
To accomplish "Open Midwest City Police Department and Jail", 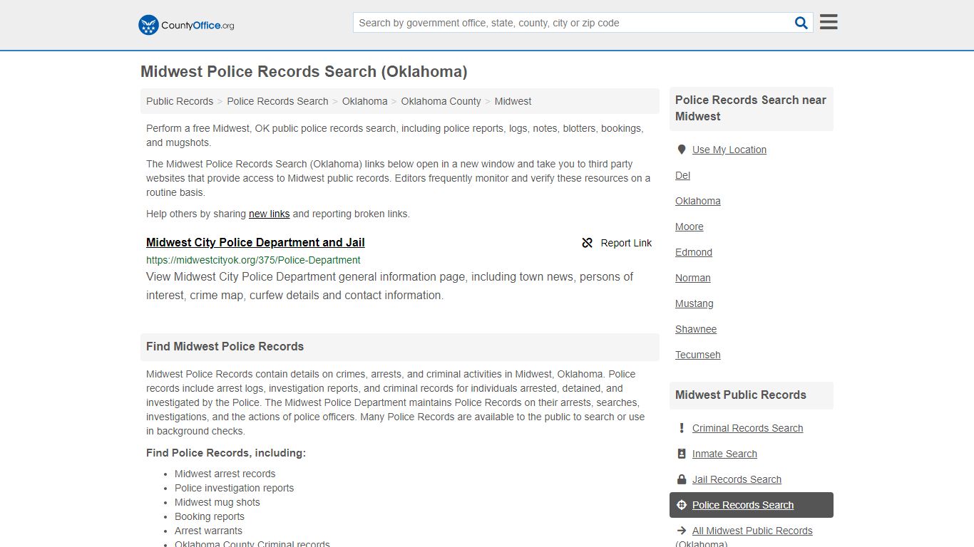I will pos(255,242).
